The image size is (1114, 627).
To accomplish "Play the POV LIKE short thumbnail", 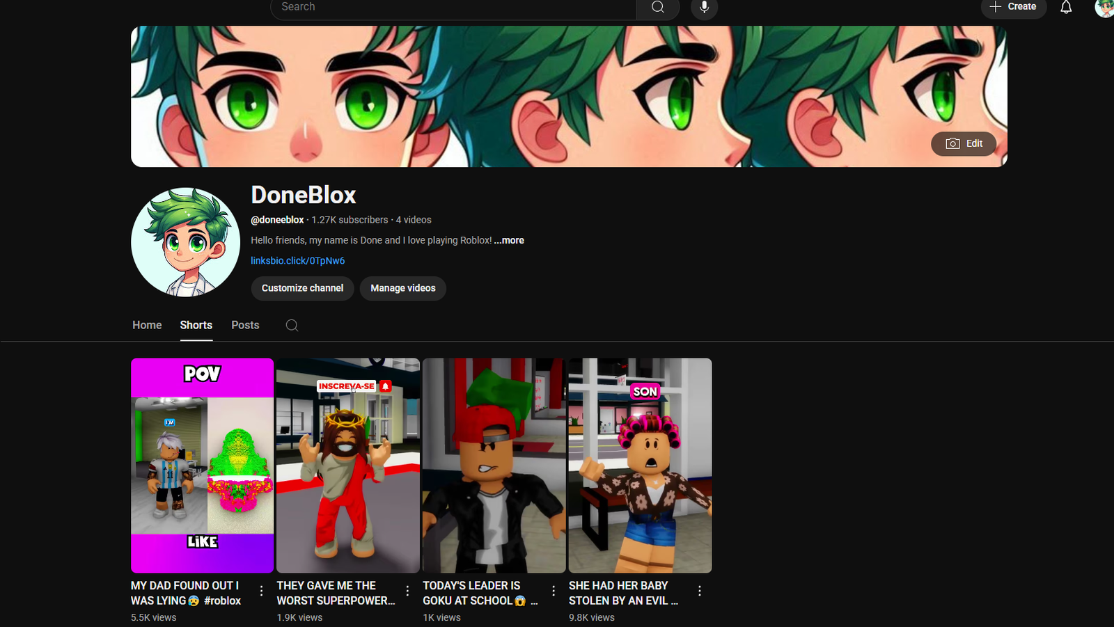I will pos(202,466).
